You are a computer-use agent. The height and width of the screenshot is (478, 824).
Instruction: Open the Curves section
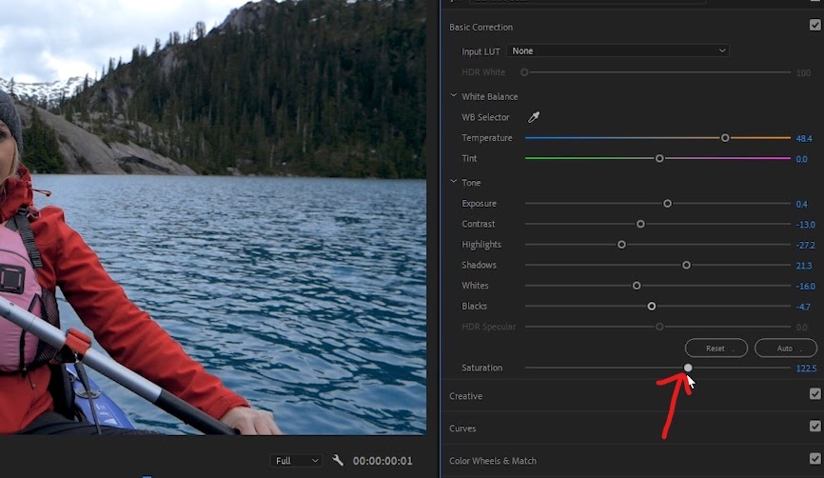[462, 428]
